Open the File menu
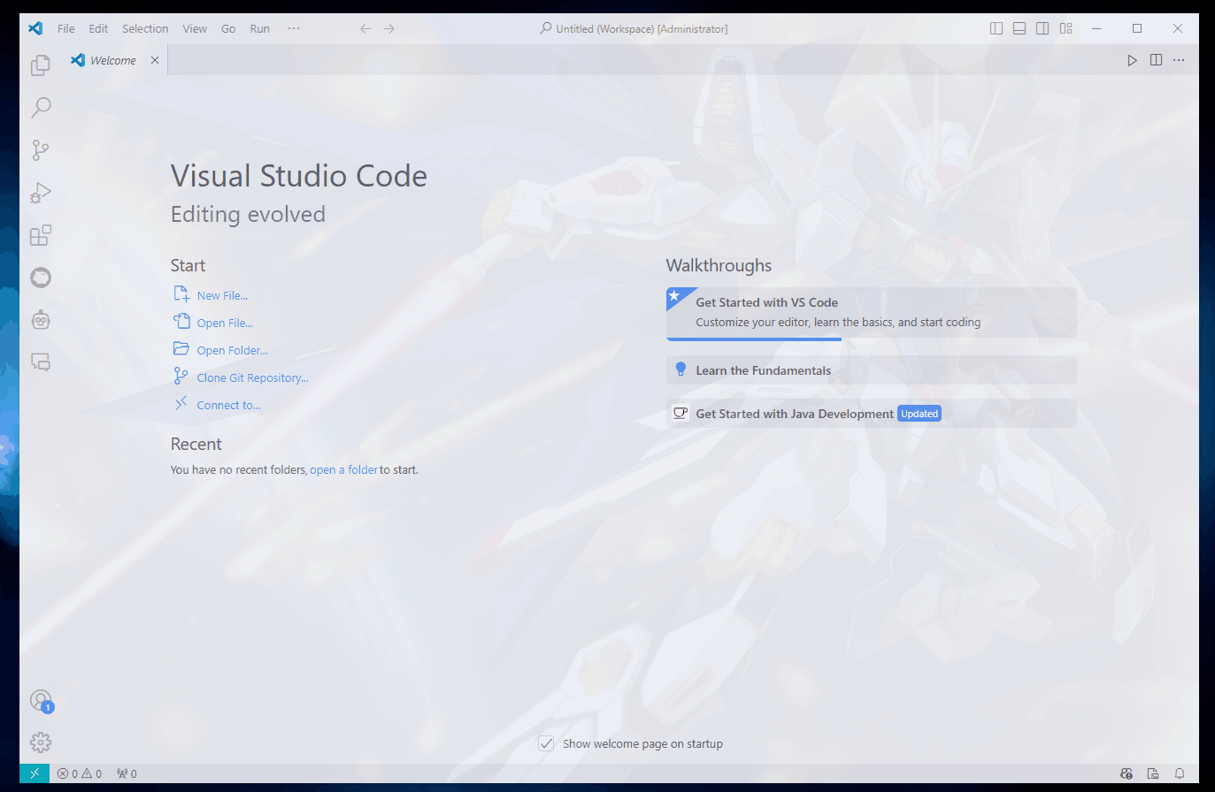The width and height of the screenshot is (1215, 792). point(66,28)
